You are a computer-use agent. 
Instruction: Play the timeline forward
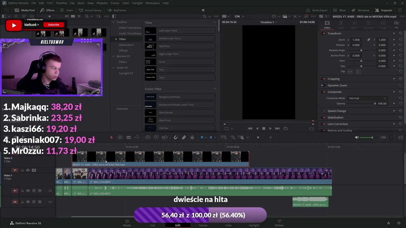(x=270, y=128)
